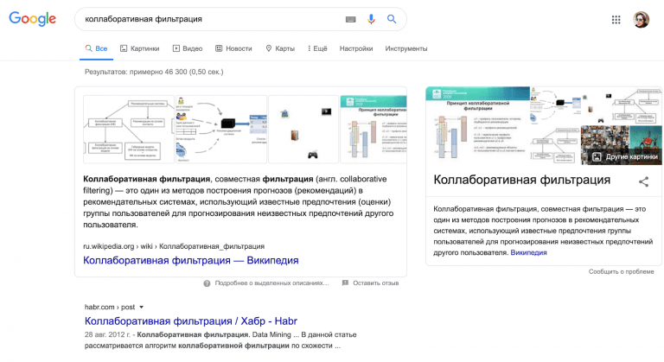Switch to the Карты tab

tap(280, 48)
